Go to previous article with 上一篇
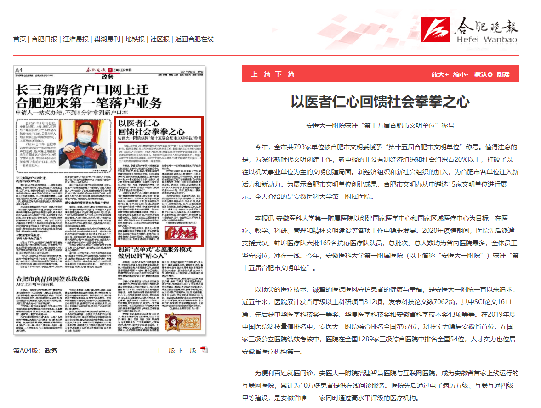541x408 pixels. [x=261, y=74]
